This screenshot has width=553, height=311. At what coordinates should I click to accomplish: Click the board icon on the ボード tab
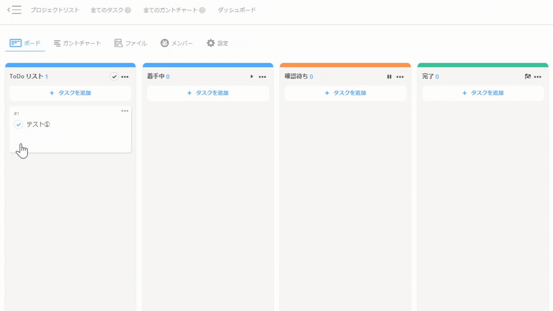[x=16, y=43]
